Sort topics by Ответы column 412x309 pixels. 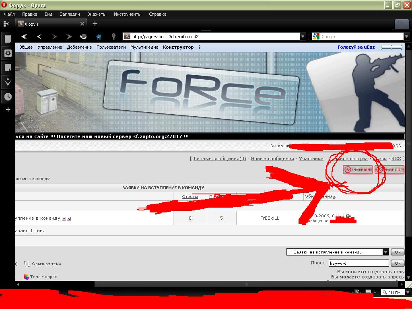(190, 196)
